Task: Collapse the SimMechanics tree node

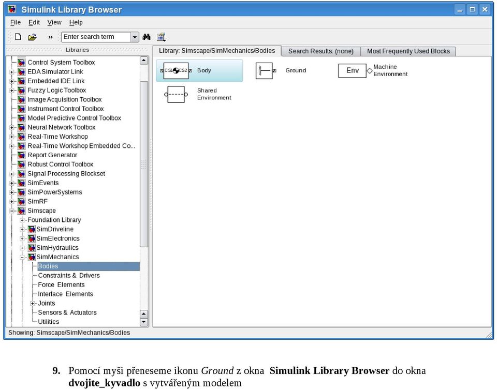Action: point(22,257)
